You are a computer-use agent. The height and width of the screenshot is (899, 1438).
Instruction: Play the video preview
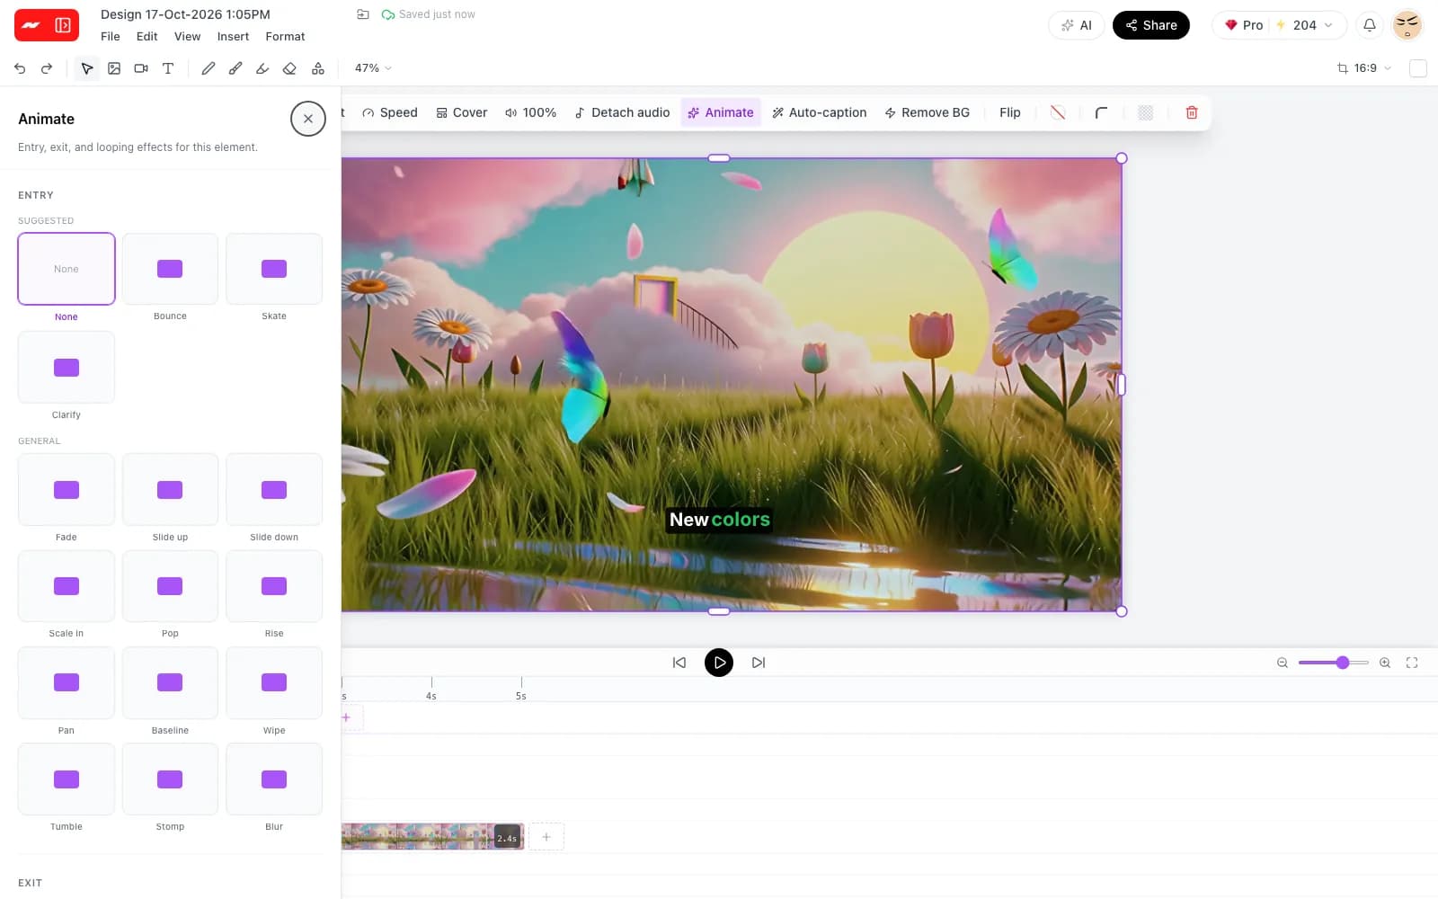coord(719,663)
